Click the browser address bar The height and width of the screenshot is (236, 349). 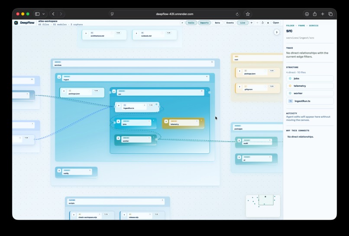click(x=174, y=14)
